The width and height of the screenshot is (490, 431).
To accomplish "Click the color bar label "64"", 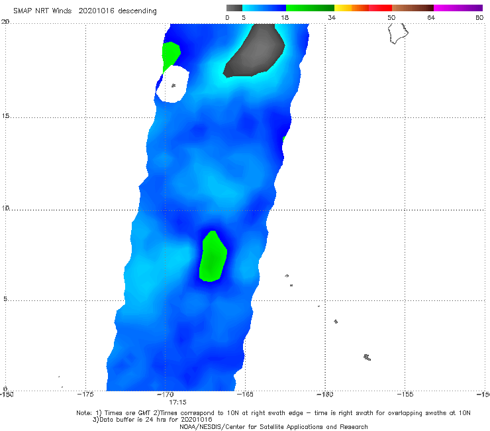I will [x=431, y=18].
